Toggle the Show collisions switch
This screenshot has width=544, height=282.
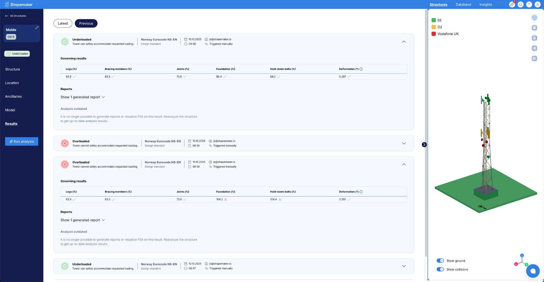440,269
